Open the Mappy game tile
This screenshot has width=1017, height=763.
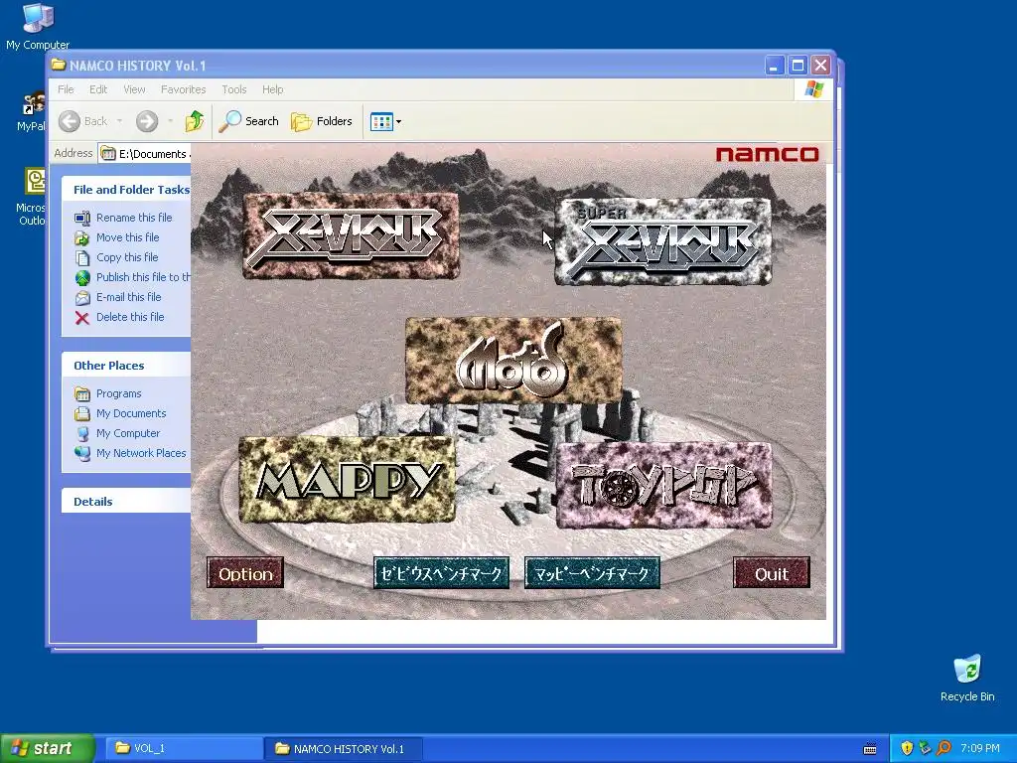[347, 480]
